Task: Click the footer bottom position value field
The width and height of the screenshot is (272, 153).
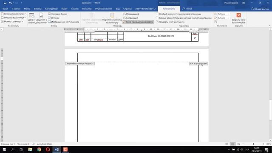Action: (222, 18)
